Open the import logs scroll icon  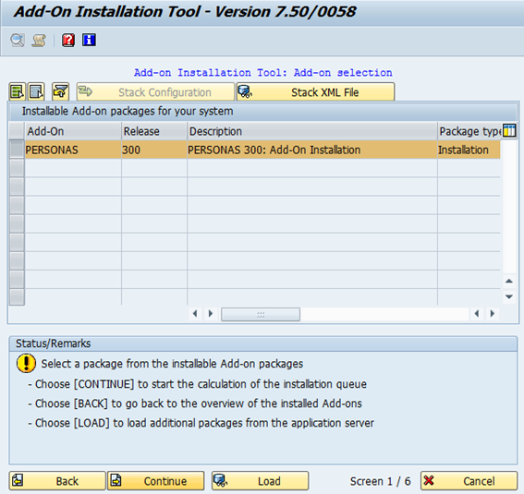click(x=39, y=41)
